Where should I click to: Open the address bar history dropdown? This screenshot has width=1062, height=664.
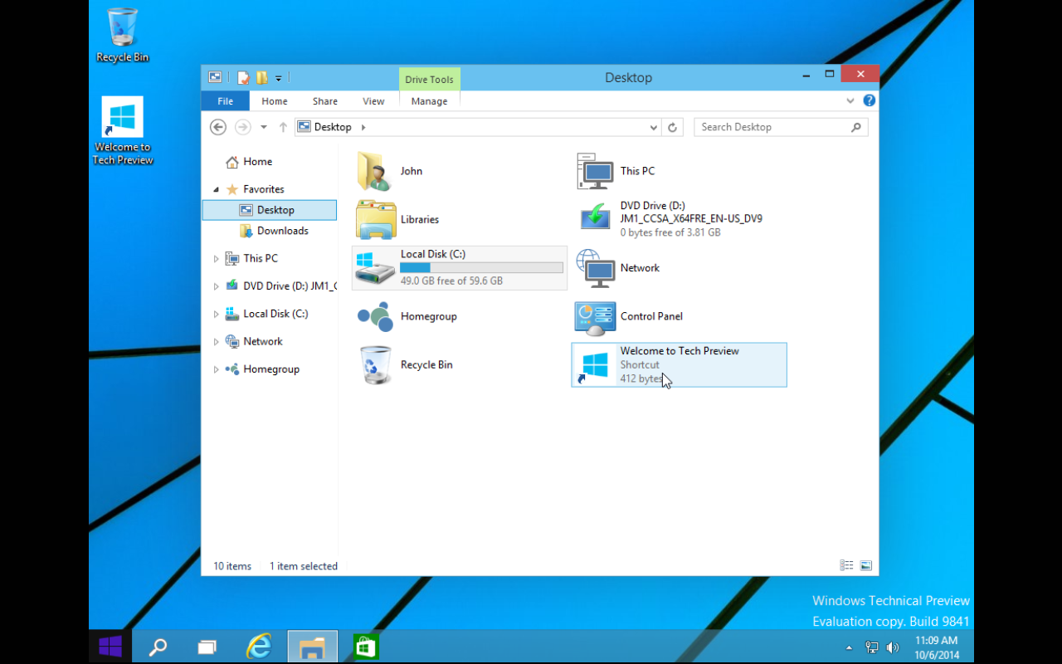[654, 127]
